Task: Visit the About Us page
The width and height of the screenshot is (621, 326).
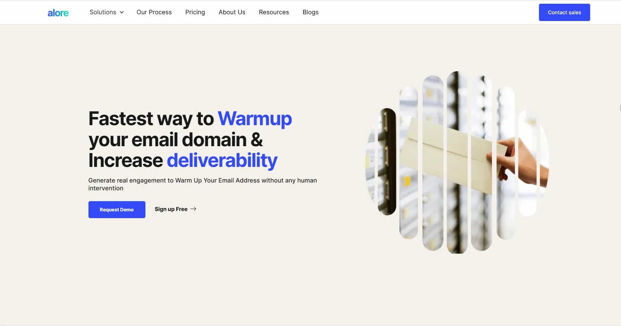Action: point(232,12)
